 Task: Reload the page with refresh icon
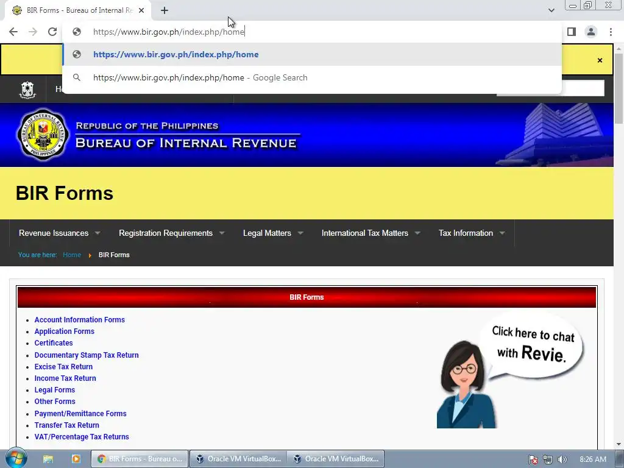pos(52,32)
